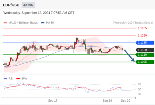The image size is (155, 105).
Task: Click the Sep 20 date axis label
Action: pos(126,101)
